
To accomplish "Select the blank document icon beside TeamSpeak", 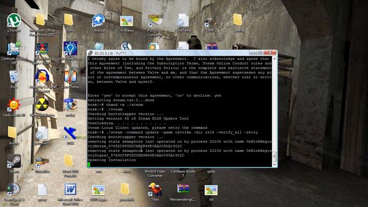I will 42,190.
